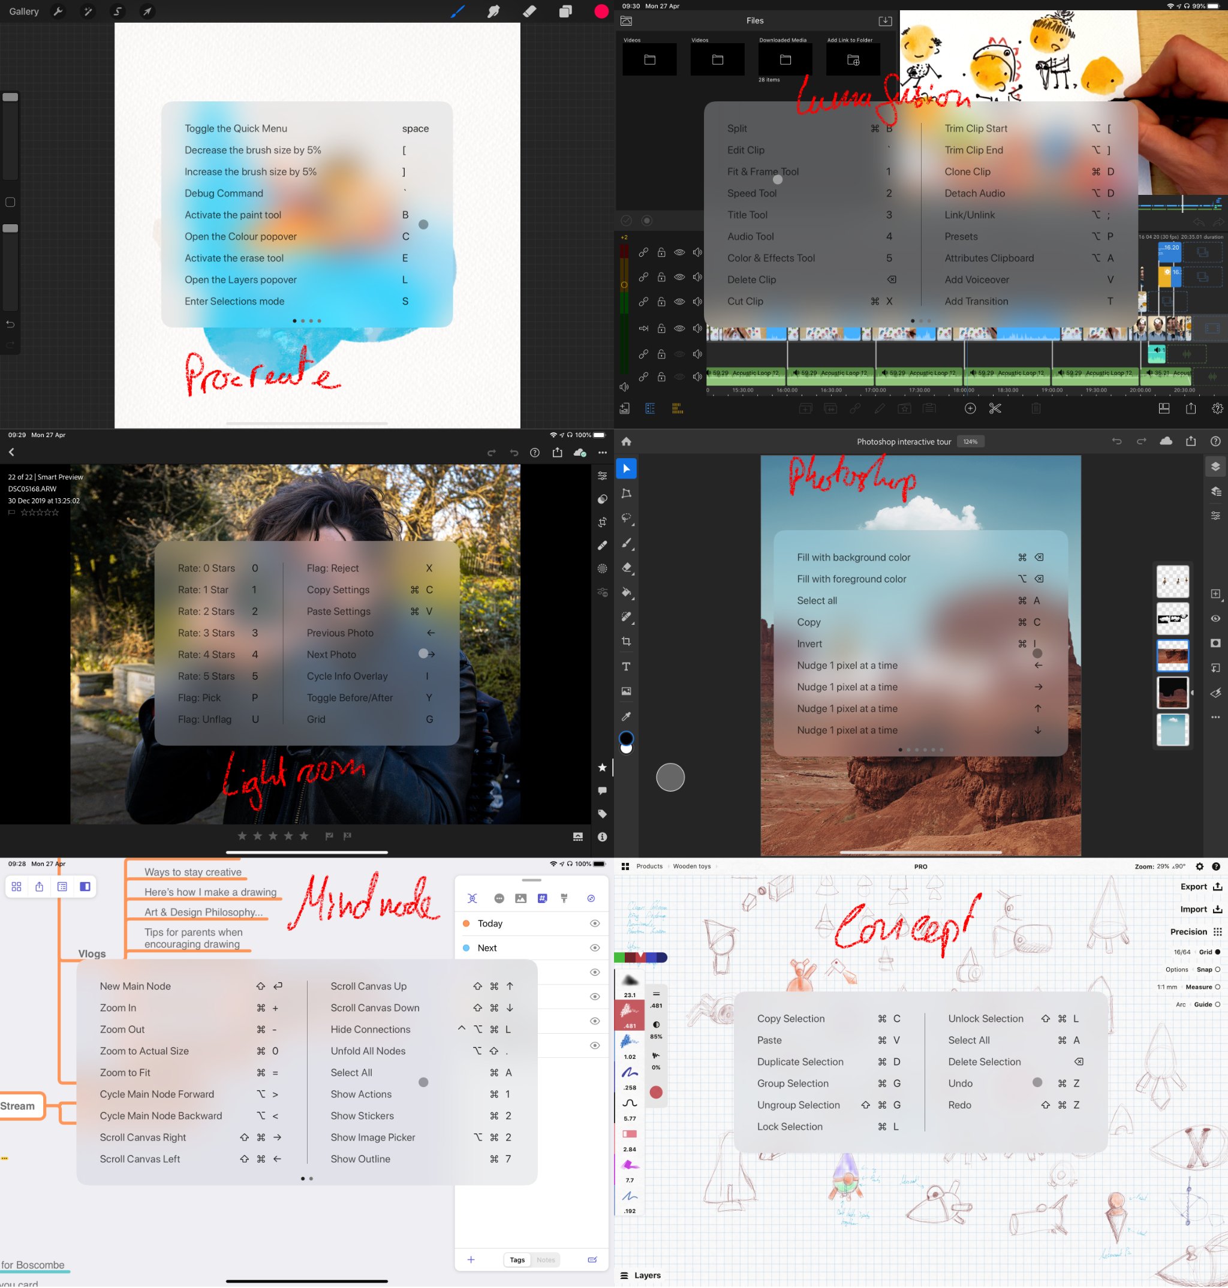Image resolution: width=1228 pixels, height=1288 pixels.
Task: Select Photoshop Crop tool
Action: [x=627, y=642]
